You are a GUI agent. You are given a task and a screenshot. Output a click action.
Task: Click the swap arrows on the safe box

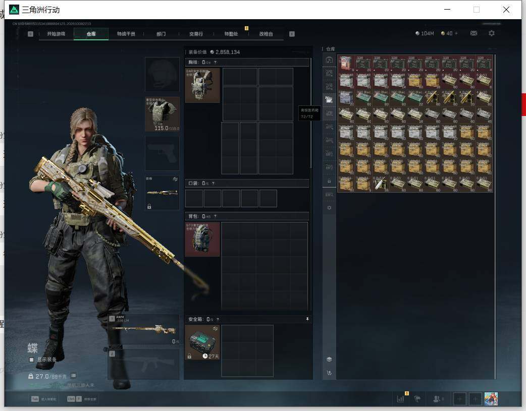216,328
